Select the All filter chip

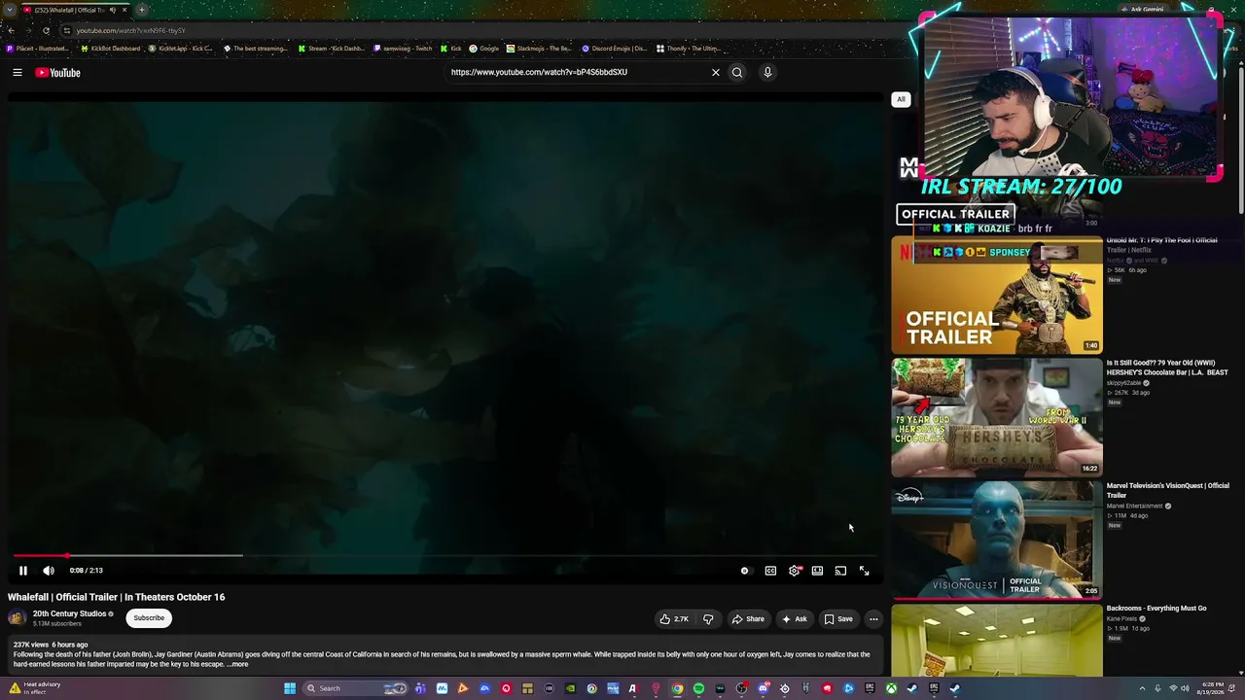pyautogui.click(x=901, y=99)
